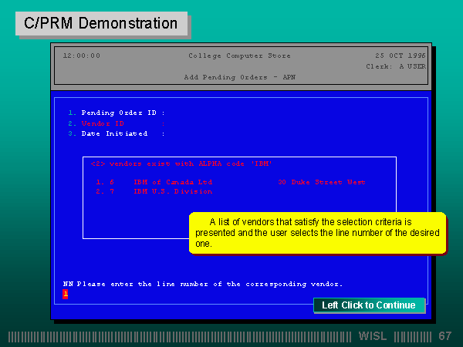Screen dimensions: 463x347
Task: Click the College Computer Store heading
Action: 239,56
